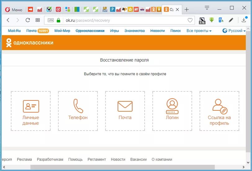Image resolution: width=252 pixels, height=171 pixels.
Task: Open the Знакомства link
Action: coord(134,31)
